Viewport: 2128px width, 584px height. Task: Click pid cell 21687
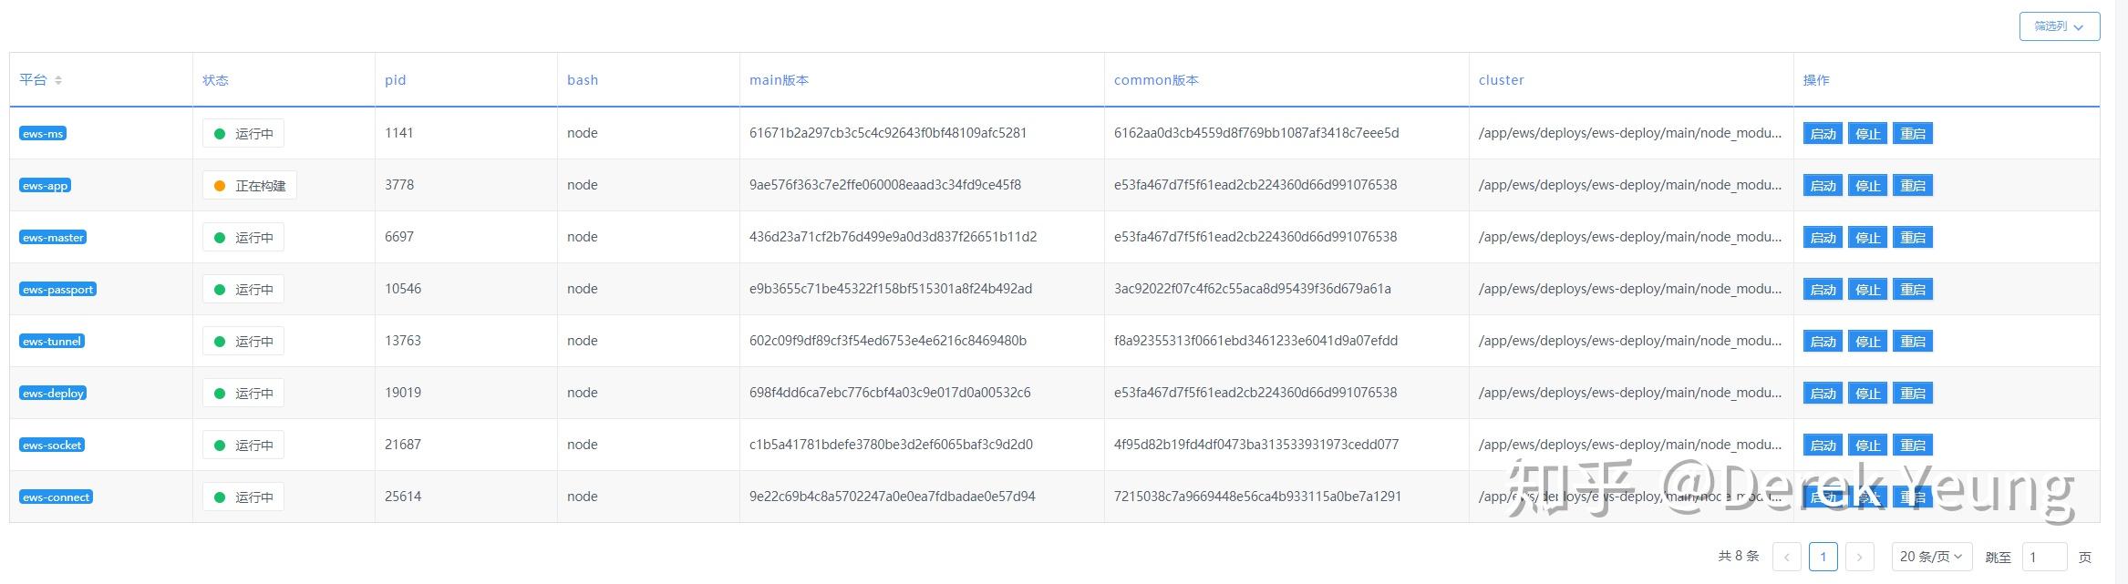click(403, 445)
